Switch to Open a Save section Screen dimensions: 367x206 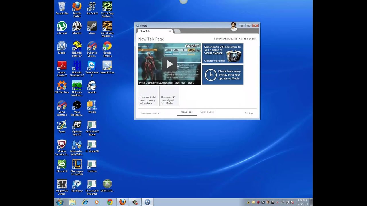pyautogui.click(x=207, y=112)
